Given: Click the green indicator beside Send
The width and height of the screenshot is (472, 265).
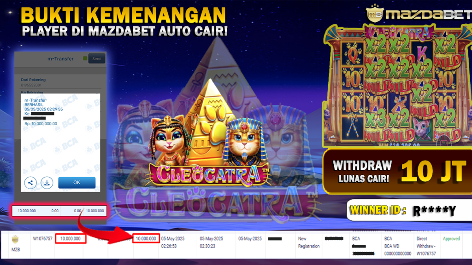Looking at the screenshot, I should tap(85, 58).
